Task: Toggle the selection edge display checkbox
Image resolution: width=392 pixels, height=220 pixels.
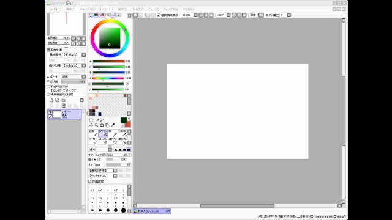Action: coord(159,15)
